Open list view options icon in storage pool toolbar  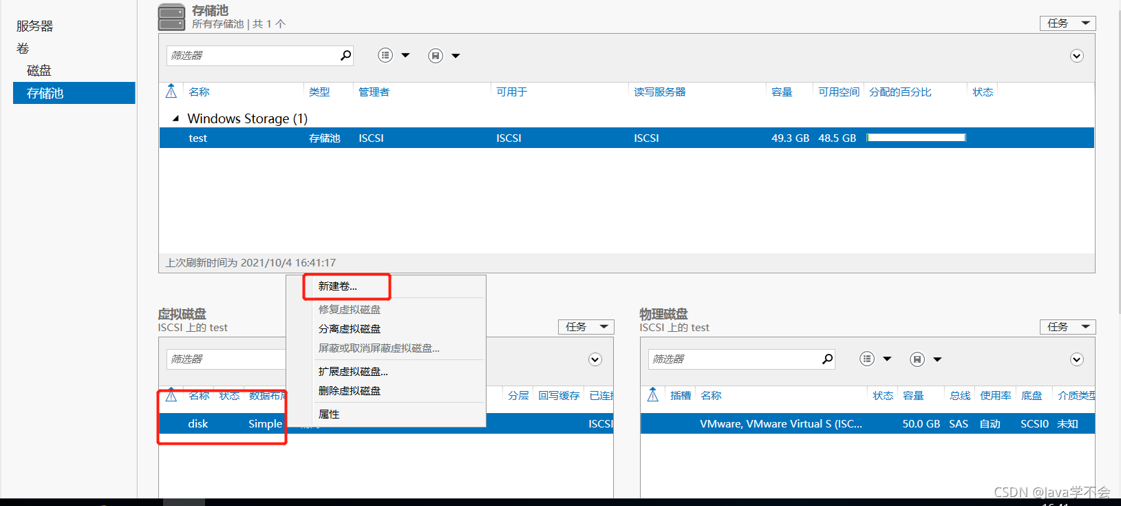click(385, 55)
